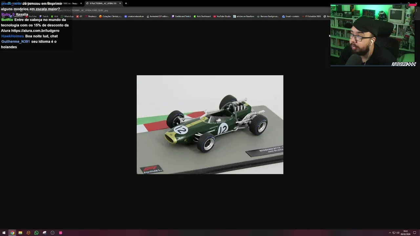Image resolution: width=420 pixels, height=236 pixels.
Task: Show hidden system tray icons
Action: pos(390,233)
